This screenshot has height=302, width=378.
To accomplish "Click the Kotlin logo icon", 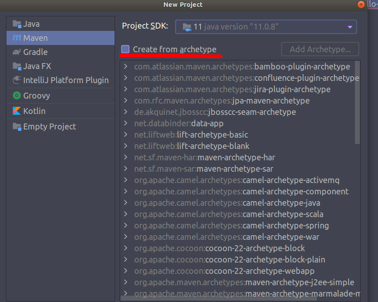I will tap(17, 111).
